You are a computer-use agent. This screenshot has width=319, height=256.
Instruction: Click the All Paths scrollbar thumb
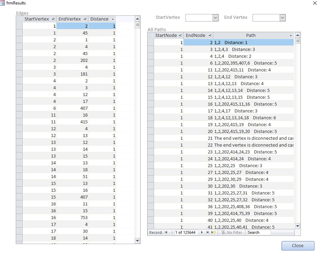tap(298, 41)
